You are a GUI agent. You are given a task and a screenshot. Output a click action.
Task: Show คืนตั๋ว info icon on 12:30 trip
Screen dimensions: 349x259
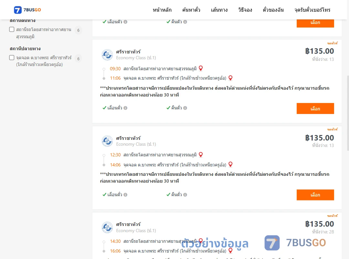pos(185,195)
